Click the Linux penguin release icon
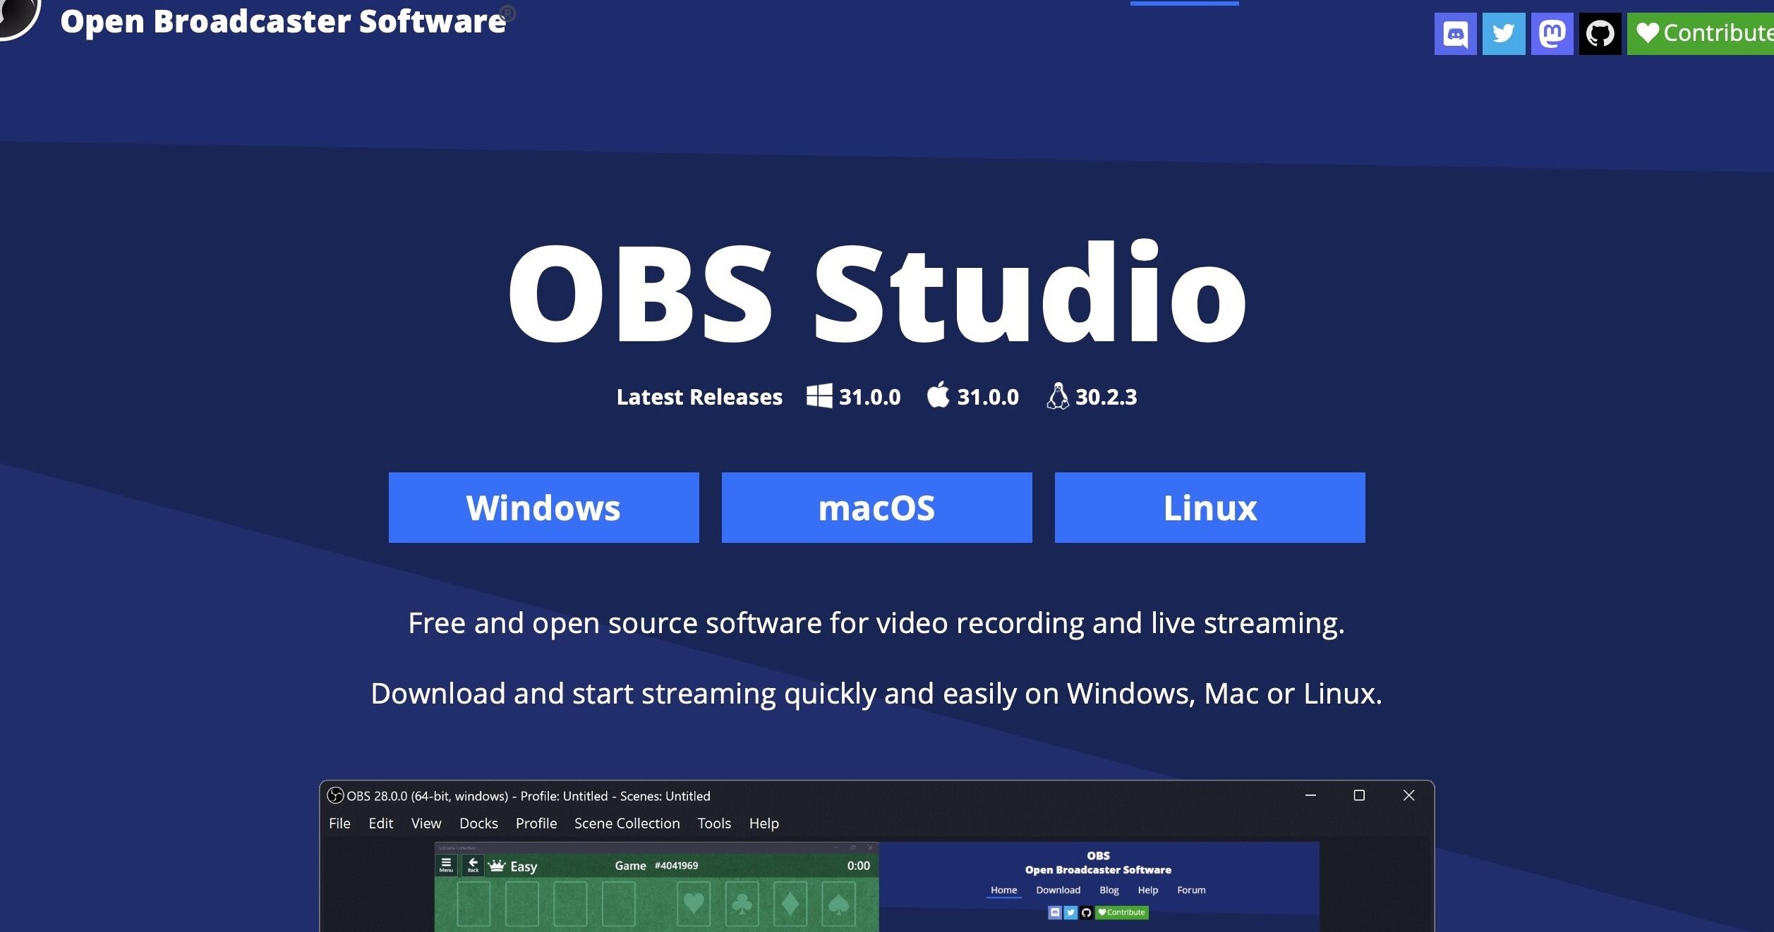The image size is (1774, 932). coord(1057,396)
